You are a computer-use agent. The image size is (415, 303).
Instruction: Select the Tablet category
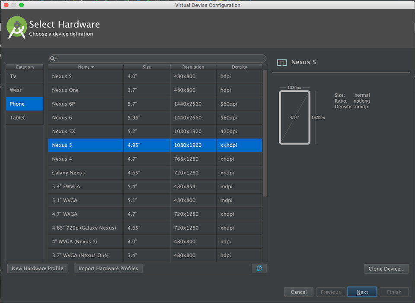coord(25,117)
